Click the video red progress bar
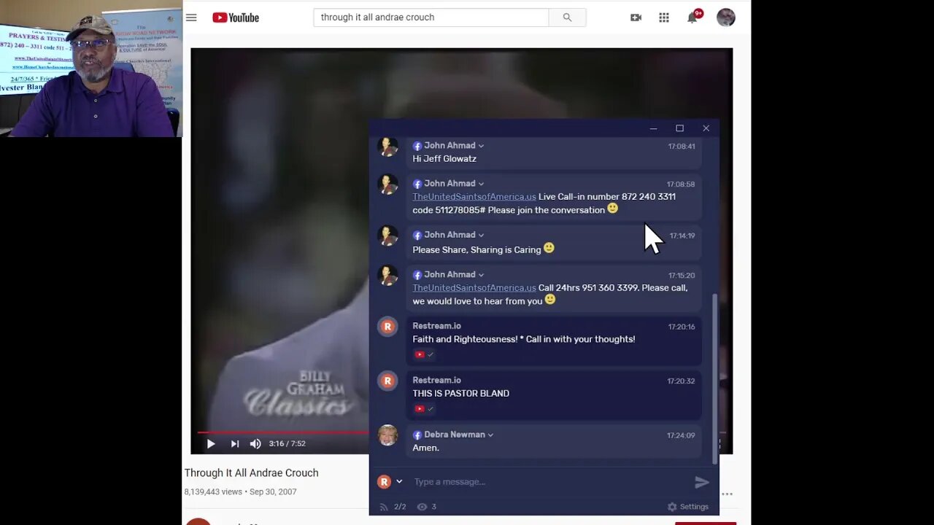 click(x=283, y=432)
